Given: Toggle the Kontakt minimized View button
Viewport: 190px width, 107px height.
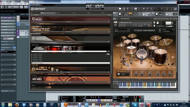Looking at the screenshot, I should [x=172, y=9].
